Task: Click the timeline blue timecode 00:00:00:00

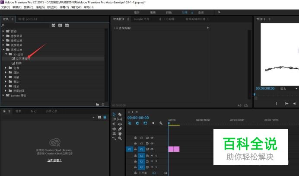Action: coord(138,118)
